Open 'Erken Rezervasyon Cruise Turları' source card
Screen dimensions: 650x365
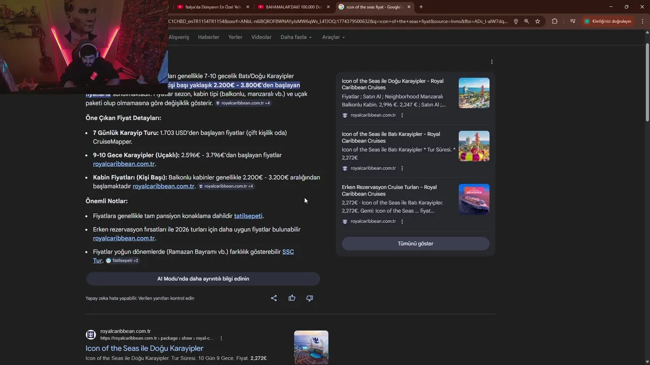tap(389, 191)
